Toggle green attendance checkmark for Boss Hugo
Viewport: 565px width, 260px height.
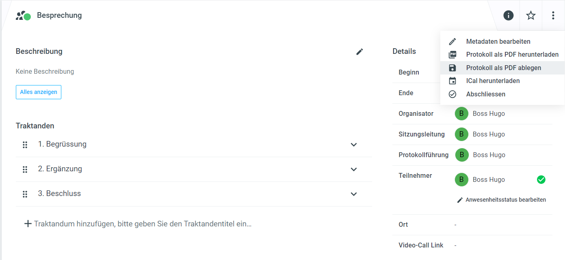coord(541,179)
